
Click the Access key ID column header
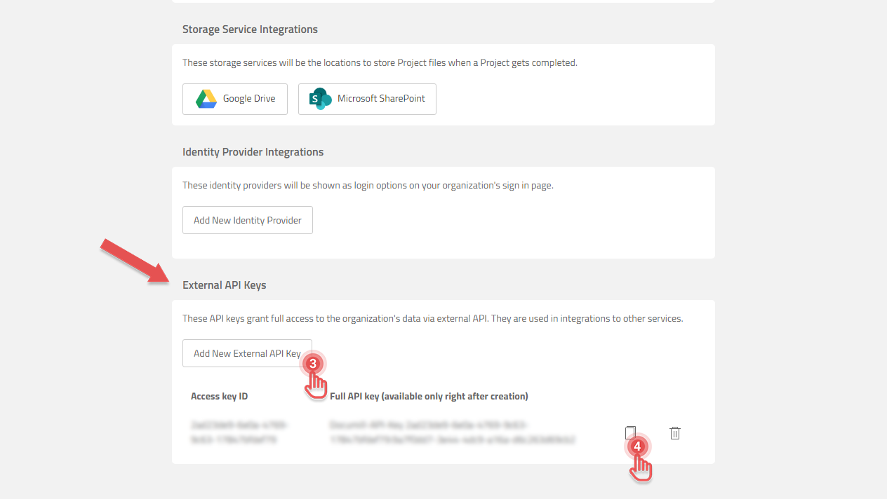[x=219, y=396]
